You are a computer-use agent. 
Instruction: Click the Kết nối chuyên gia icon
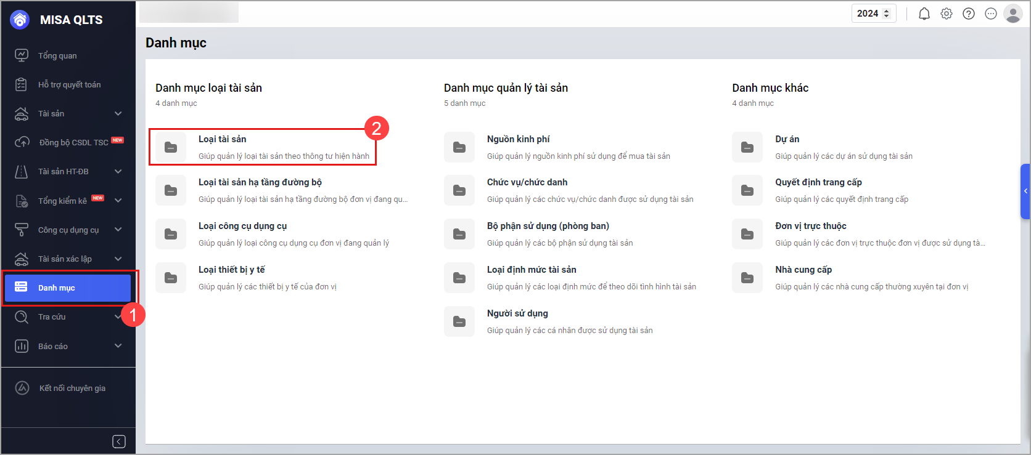click(x=22, y=388)
